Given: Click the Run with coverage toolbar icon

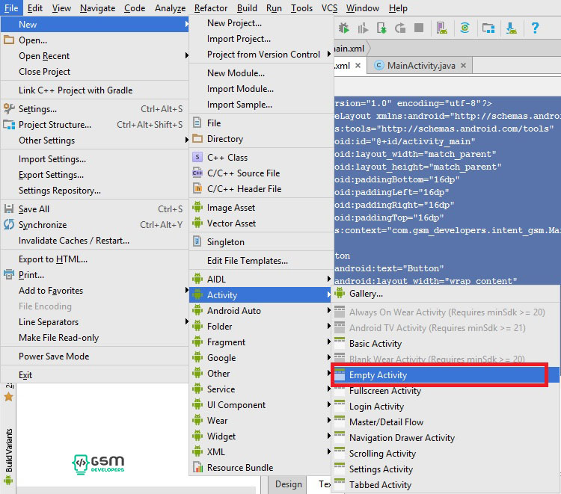Looking at the screenshot, I should (x=363, y=28).
